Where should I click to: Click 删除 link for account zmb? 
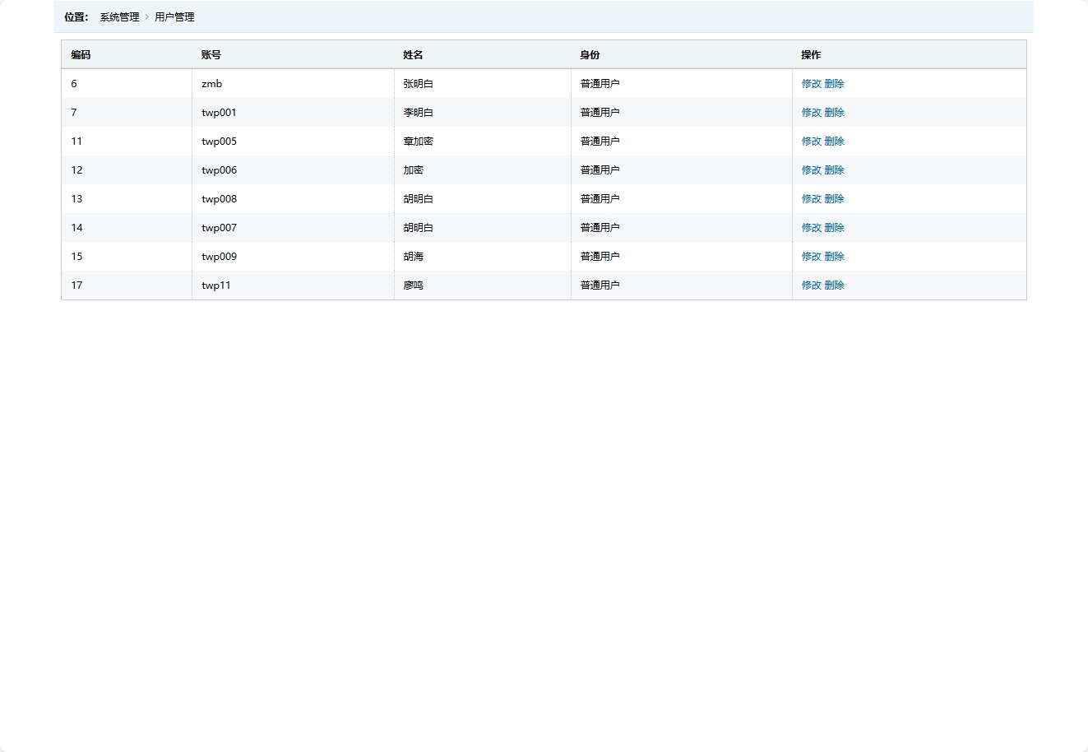pyautogui.click(x=834, y=84)
